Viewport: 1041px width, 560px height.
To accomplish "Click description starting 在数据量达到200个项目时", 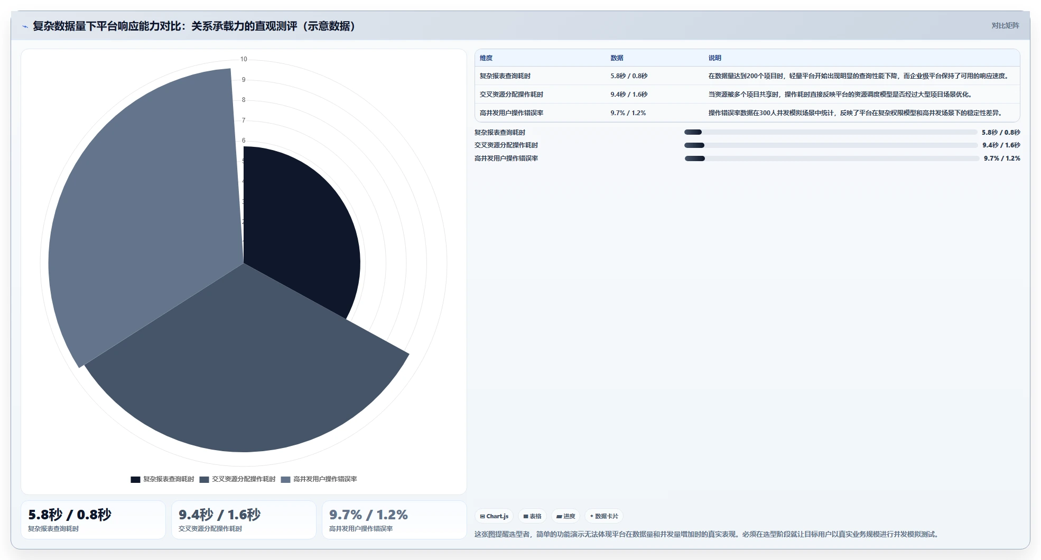I will (x=859, y=76).
